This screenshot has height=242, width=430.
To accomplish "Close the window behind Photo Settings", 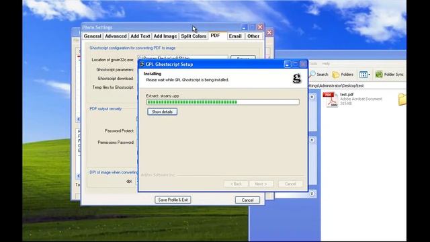I will (269, 33).
